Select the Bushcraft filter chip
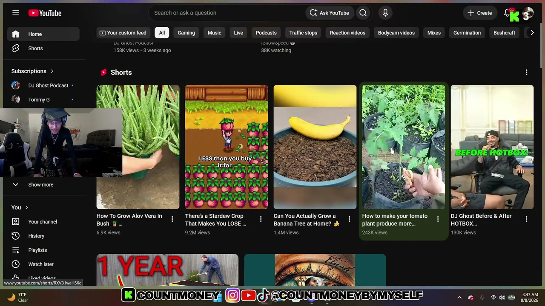The width and height of the screenshot is (545, 306). [x=504, y=33]
